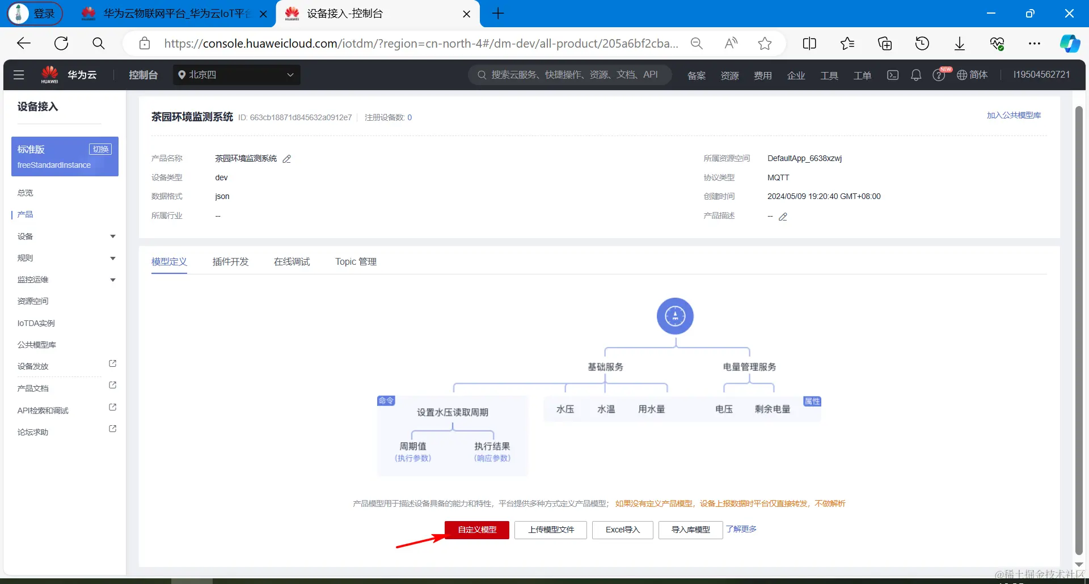Switch to 插件开发 tab

tap(230, 261)
